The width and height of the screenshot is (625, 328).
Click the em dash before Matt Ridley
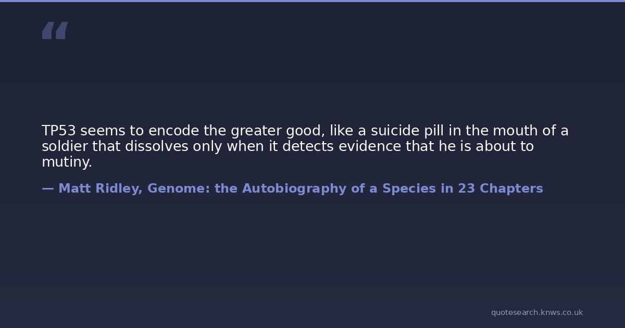(48, 189)
